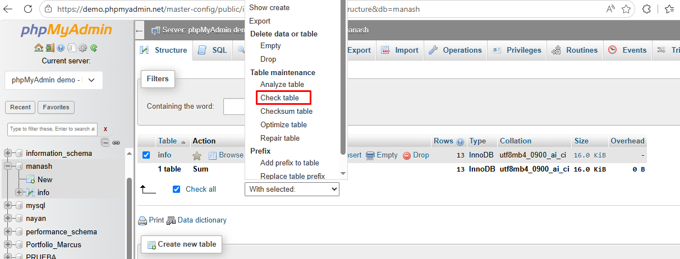Click the link-with-main-panel chain icon
Viewport: 680px width, 259px height.
(x=116, y=142)
